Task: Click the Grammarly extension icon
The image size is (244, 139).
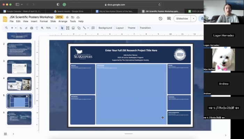Action: 64,5
